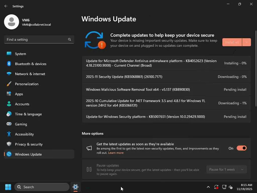Image resolution: width=257 pixels, height=193 pixels.
Task: Open the System settings page
Action: click(x=39, y=54)
